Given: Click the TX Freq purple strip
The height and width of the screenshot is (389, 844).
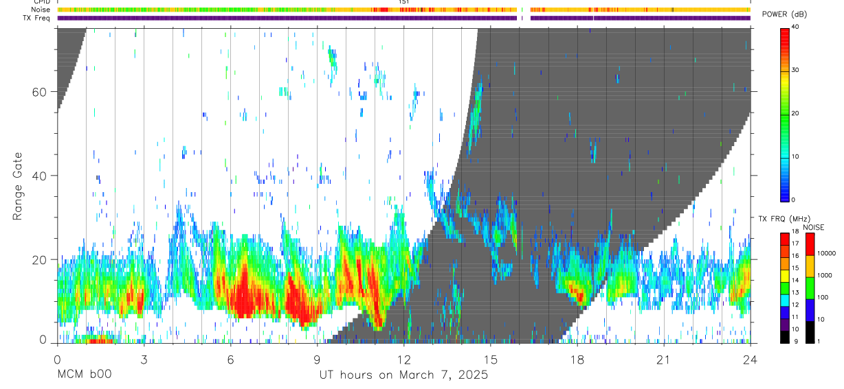Looking at the screenshot, I should (403, 18).
